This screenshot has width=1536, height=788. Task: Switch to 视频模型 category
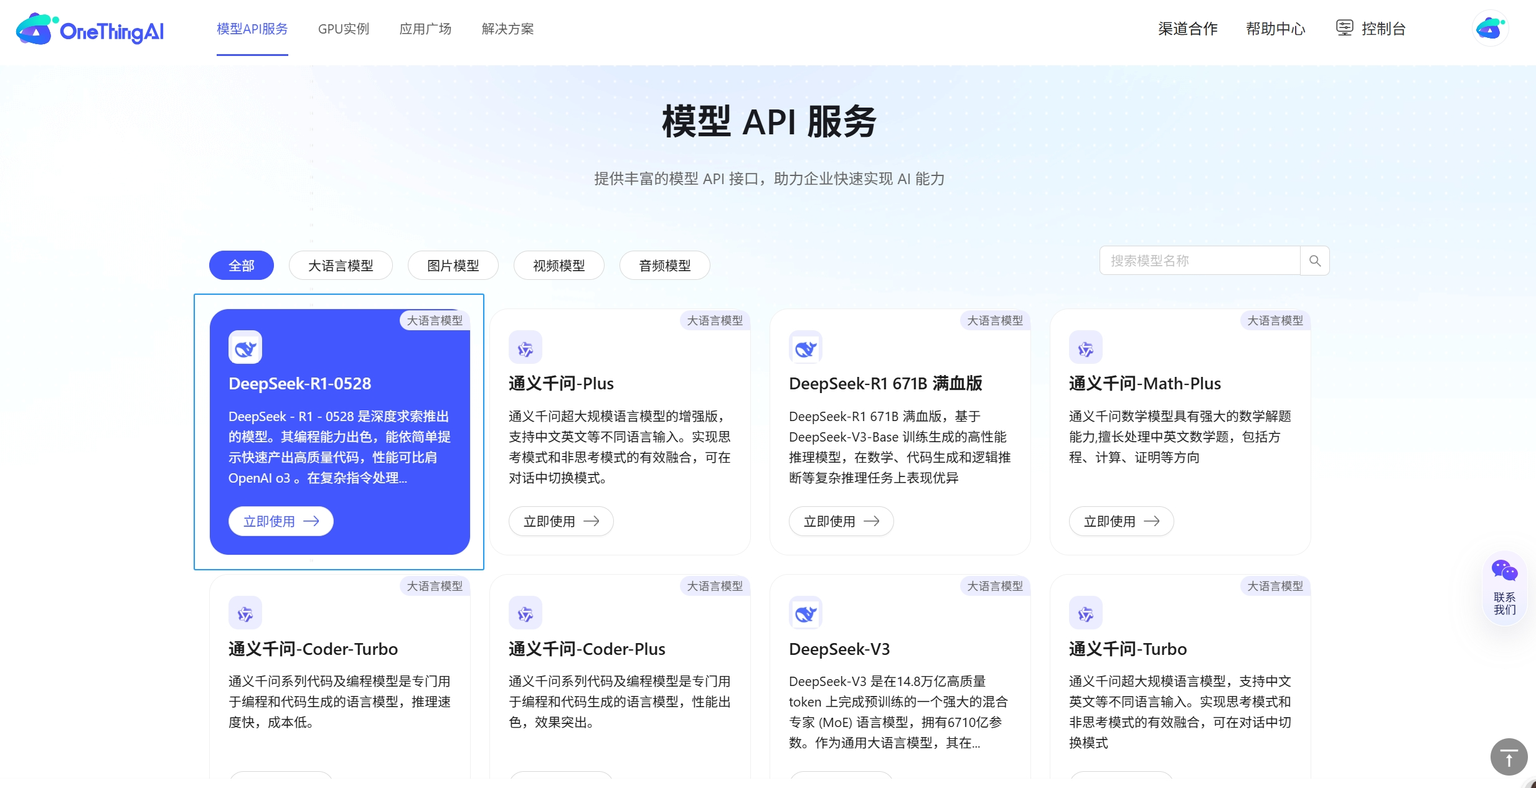(558, 265)
